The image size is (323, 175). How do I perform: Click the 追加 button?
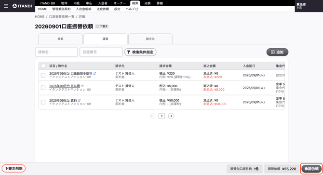point(277,52)
